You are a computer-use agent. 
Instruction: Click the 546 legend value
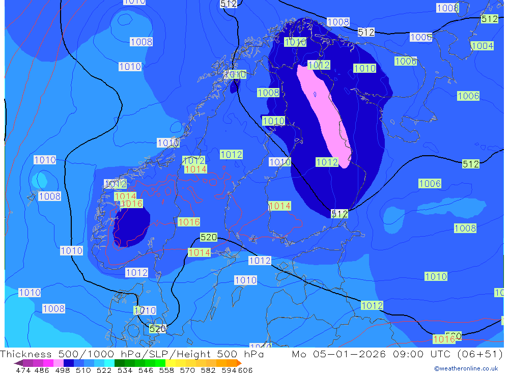146,370
